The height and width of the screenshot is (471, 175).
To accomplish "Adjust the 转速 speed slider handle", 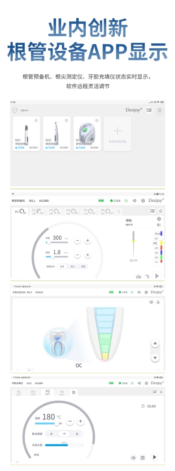I will pos(48,242).
